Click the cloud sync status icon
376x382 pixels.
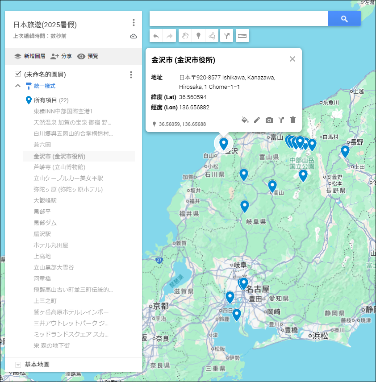click(133, 37)
